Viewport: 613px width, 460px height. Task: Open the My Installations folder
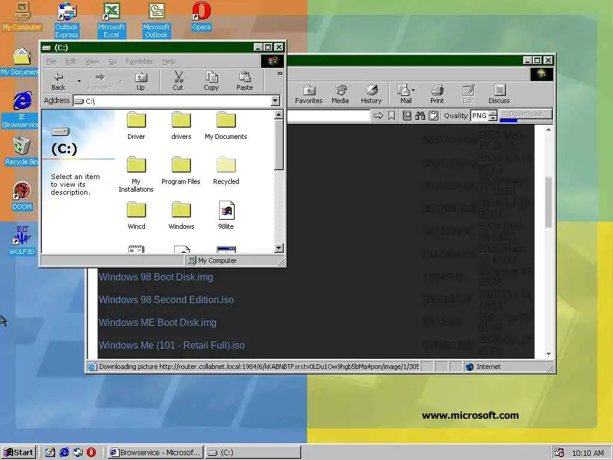136,175
